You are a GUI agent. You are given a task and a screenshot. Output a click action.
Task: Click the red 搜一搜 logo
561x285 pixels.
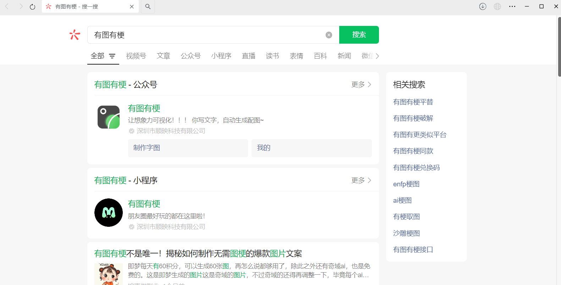pyautogui.click(x=75, y=35)
